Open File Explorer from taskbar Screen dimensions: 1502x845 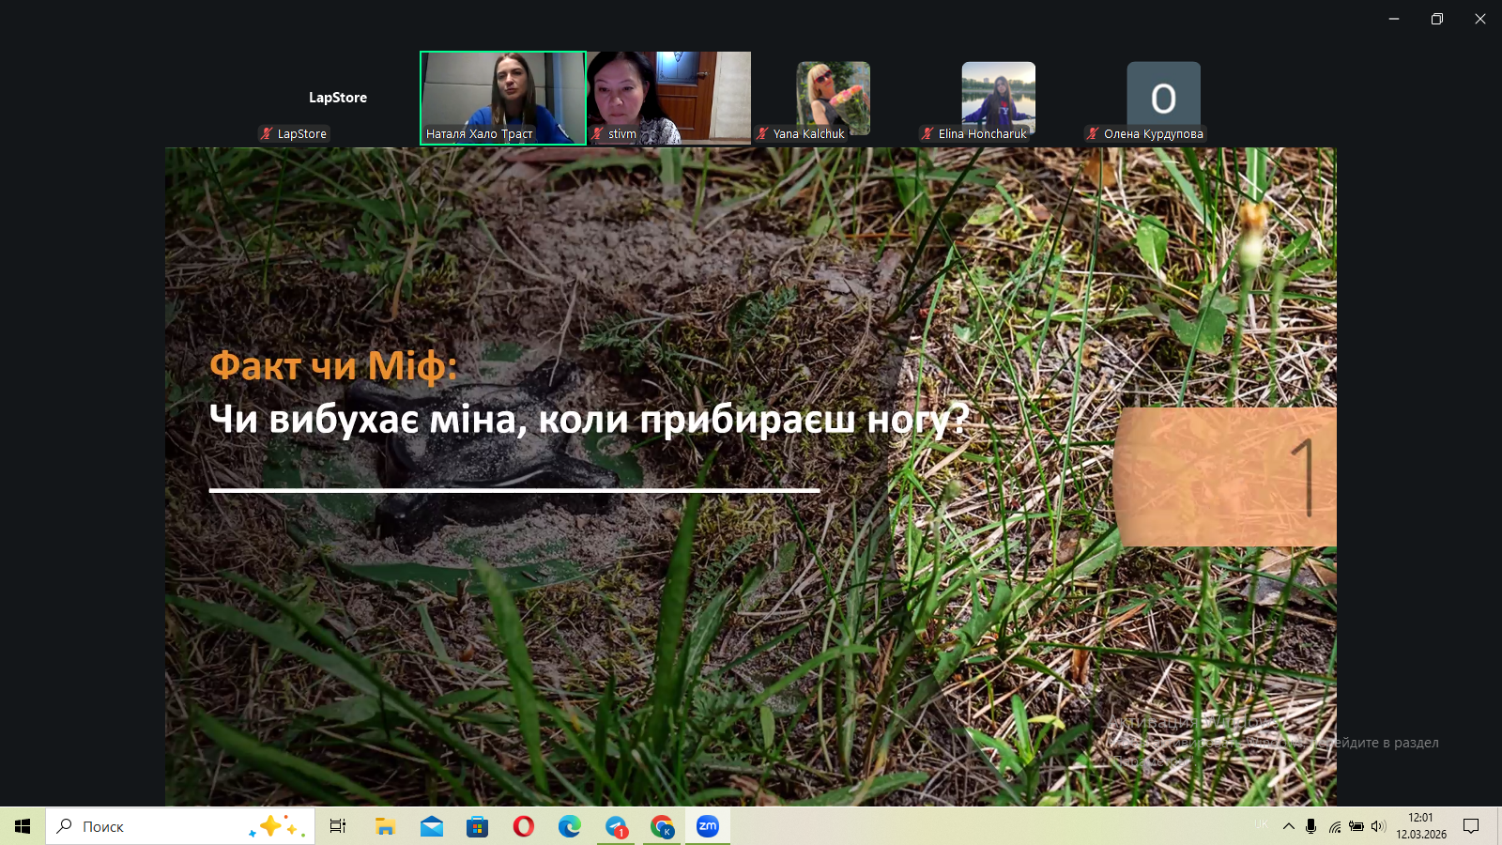pyautogui.click(x=386, y=826)
